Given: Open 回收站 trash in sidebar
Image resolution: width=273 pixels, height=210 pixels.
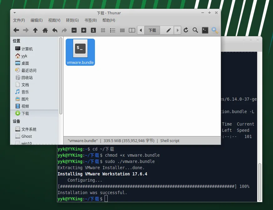Looking at the screenshot, I should (x=35, y=77).
